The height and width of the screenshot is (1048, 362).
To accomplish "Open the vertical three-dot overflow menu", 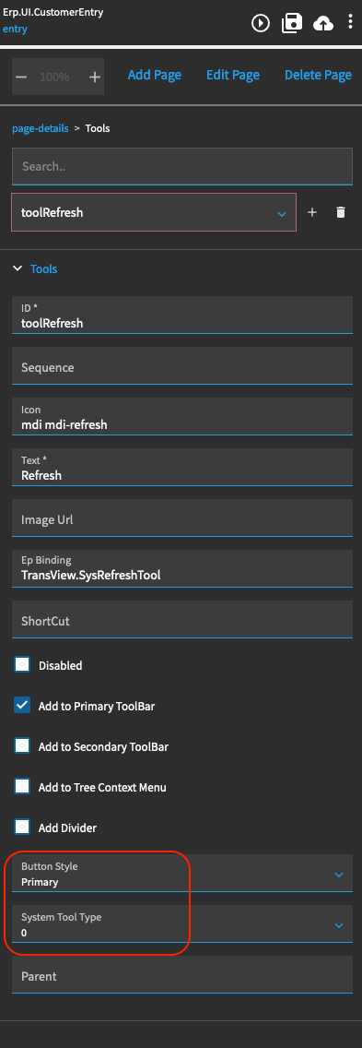I will (351, 22).
